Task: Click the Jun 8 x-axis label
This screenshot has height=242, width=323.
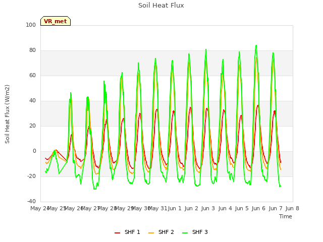Action: (x=292, y=208)
